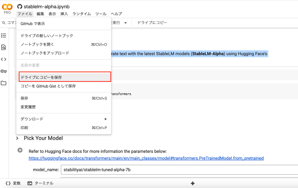Image resolution: width=298 pixels, height=188 pixels.
Task: Open the run options dropdown arrow
Action: tap(125, 23)
